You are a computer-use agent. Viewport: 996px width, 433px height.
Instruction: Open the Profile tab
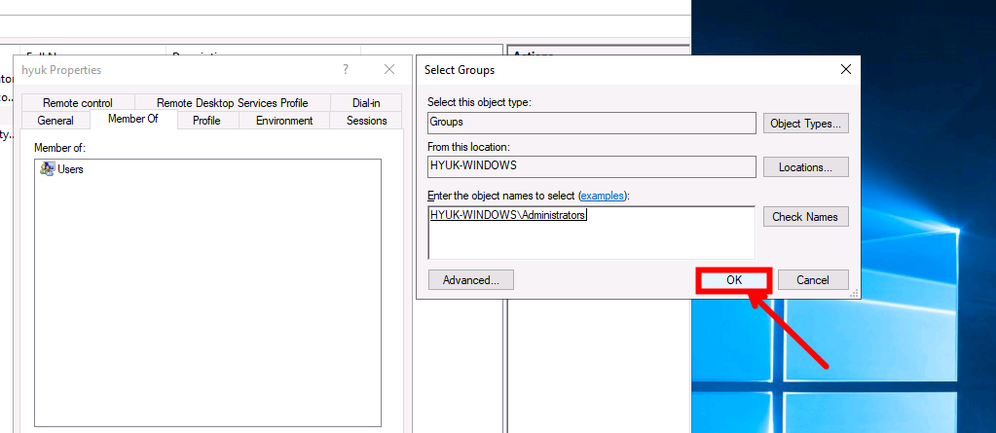point(206,121)
